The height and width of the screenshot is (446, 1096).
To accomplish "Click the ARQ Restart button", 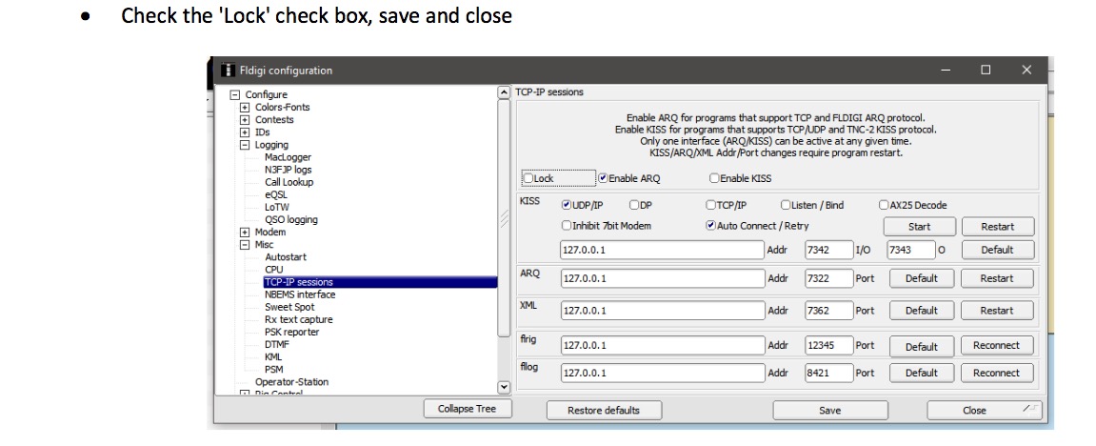I will [x=997, y=278].
